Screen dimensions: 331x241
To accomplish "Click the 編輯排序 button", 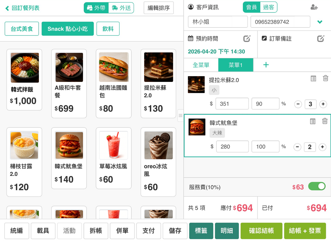I will [159, 8].
